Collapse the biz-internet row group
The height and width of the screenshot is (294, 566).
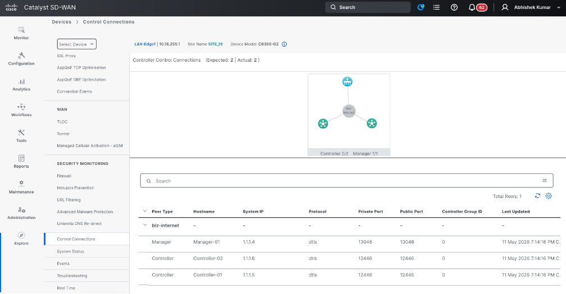(x=145, y=225)
